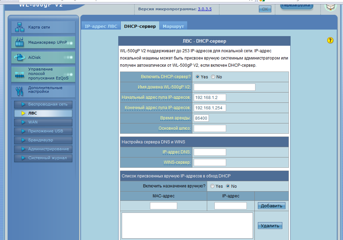This screenshot has width=343, height=240.
Task: Click starting pool address field 192.168.1.2
Action: [210, 98]
